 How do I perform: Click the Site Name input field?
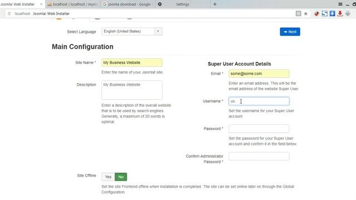132,63
